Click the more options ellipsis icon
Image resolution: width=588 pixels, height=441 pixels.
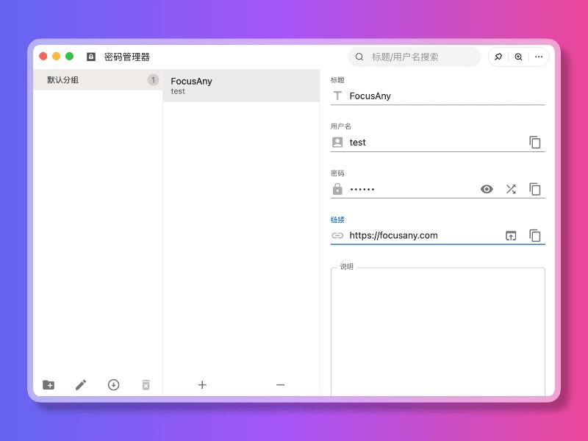(539, 57)
